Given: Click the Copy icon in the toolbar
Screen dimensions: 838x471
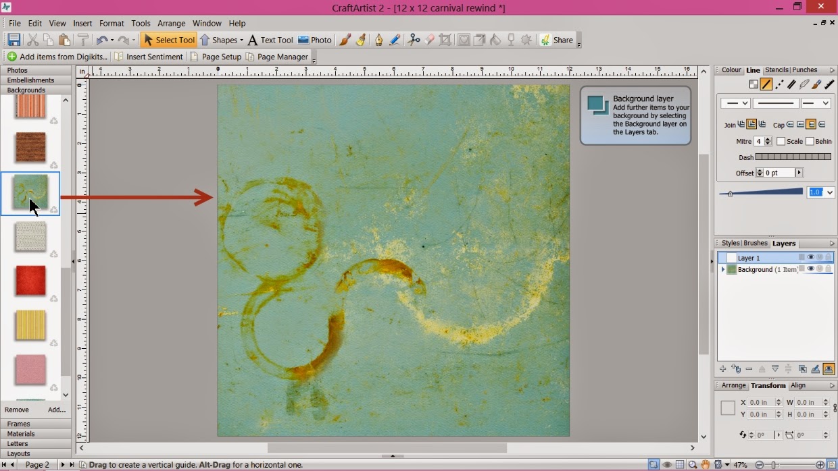Looking at the screenshot, I should tap(48, 40).
